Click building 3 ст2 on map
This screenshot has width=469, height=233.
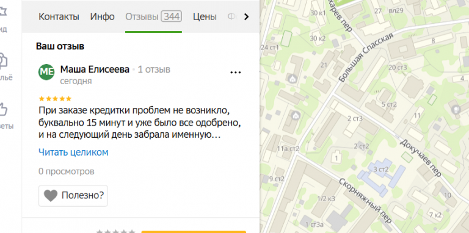tap(381, 170)
